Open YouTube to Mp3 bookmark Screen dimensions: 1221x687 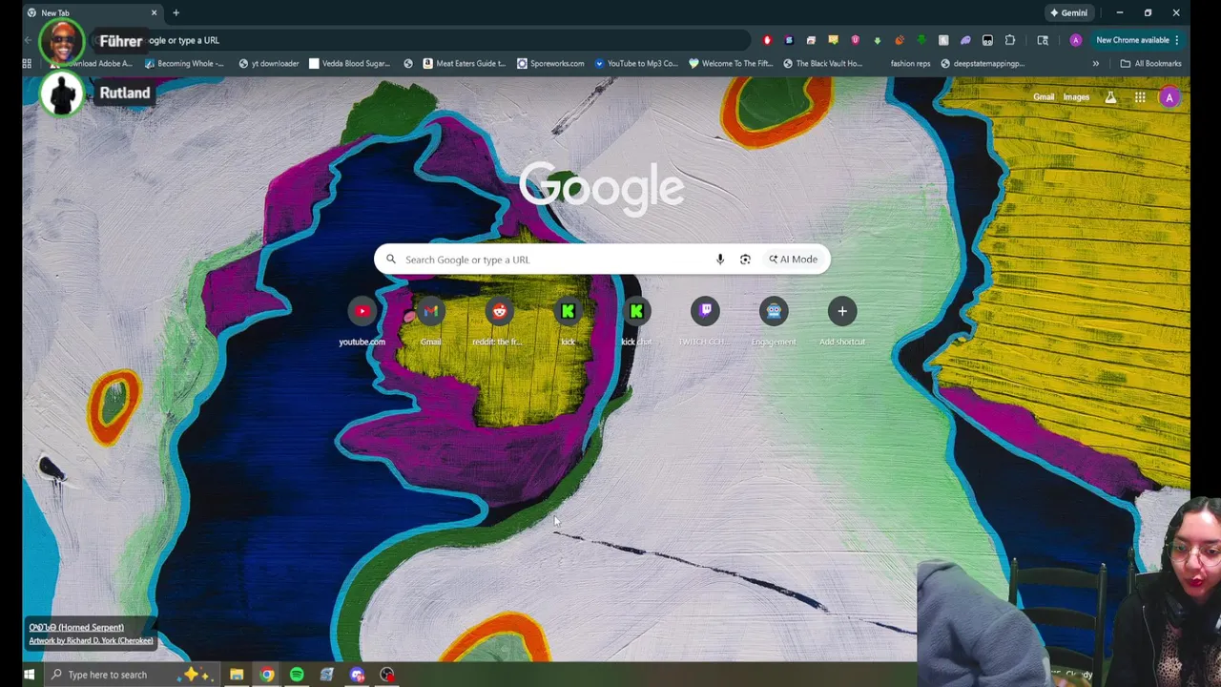(x=635, y=64)
